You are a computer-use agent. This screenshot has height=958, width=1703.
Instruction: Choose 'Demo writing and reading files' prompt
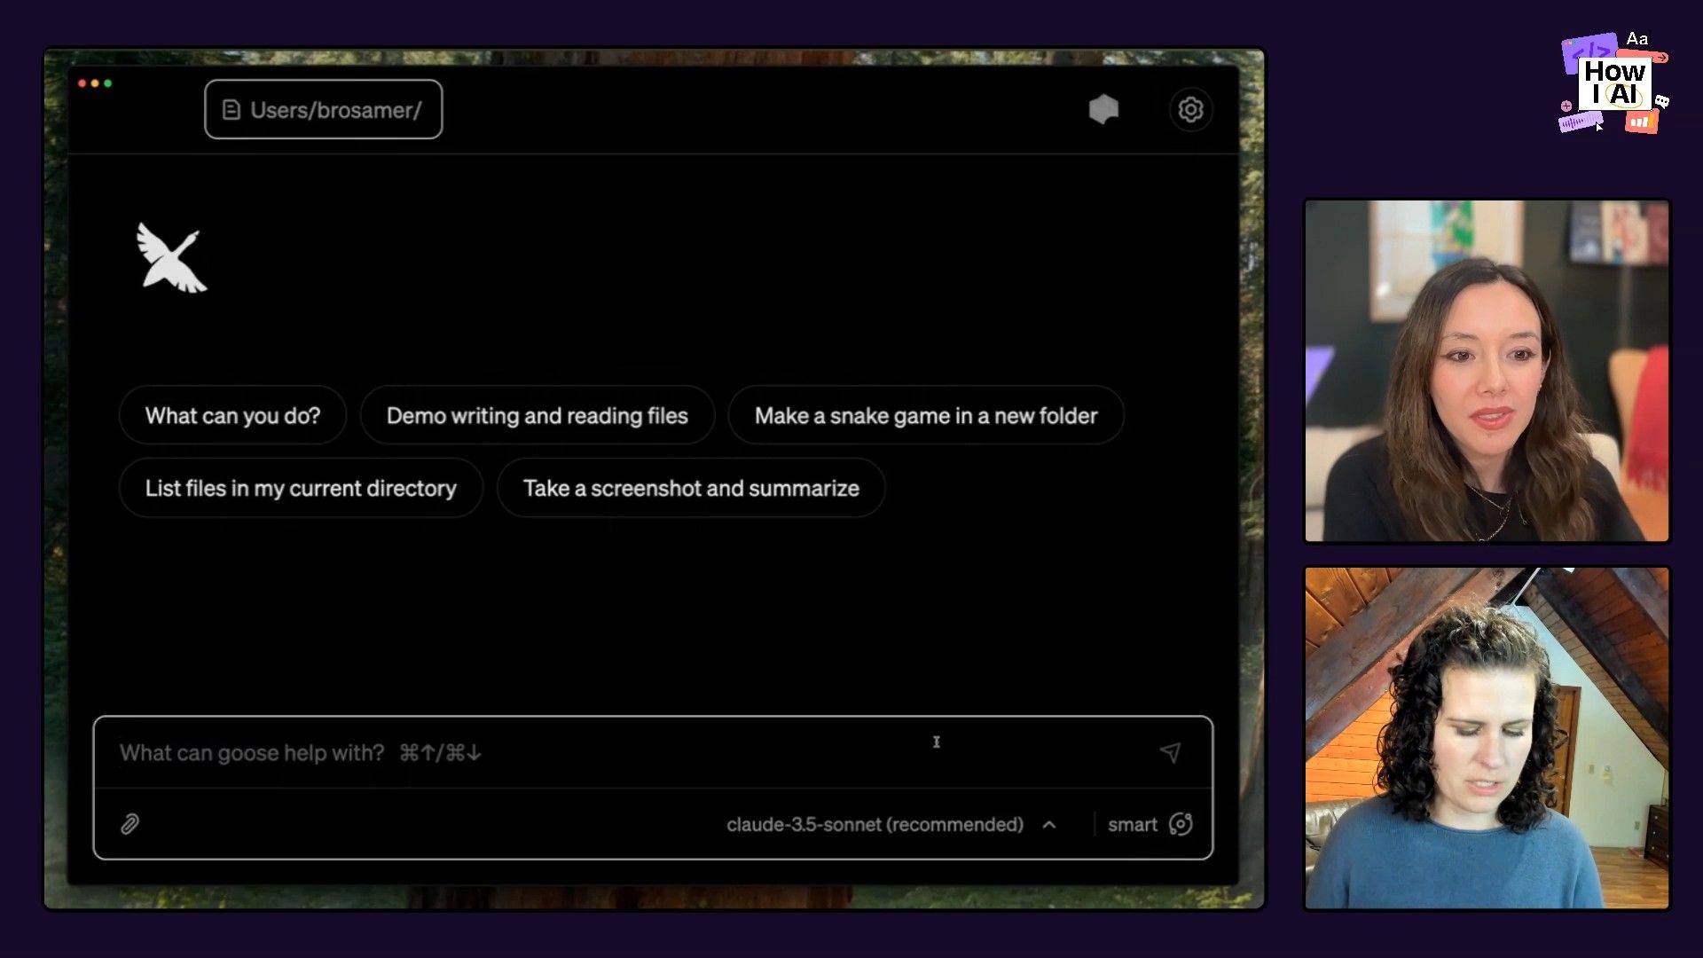(x=537, y=415)
